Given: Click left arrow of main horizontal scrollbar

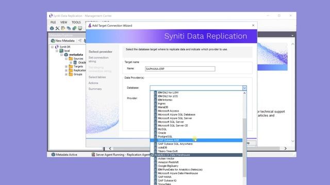Looking at the screenshot, I should pos(110,149).
